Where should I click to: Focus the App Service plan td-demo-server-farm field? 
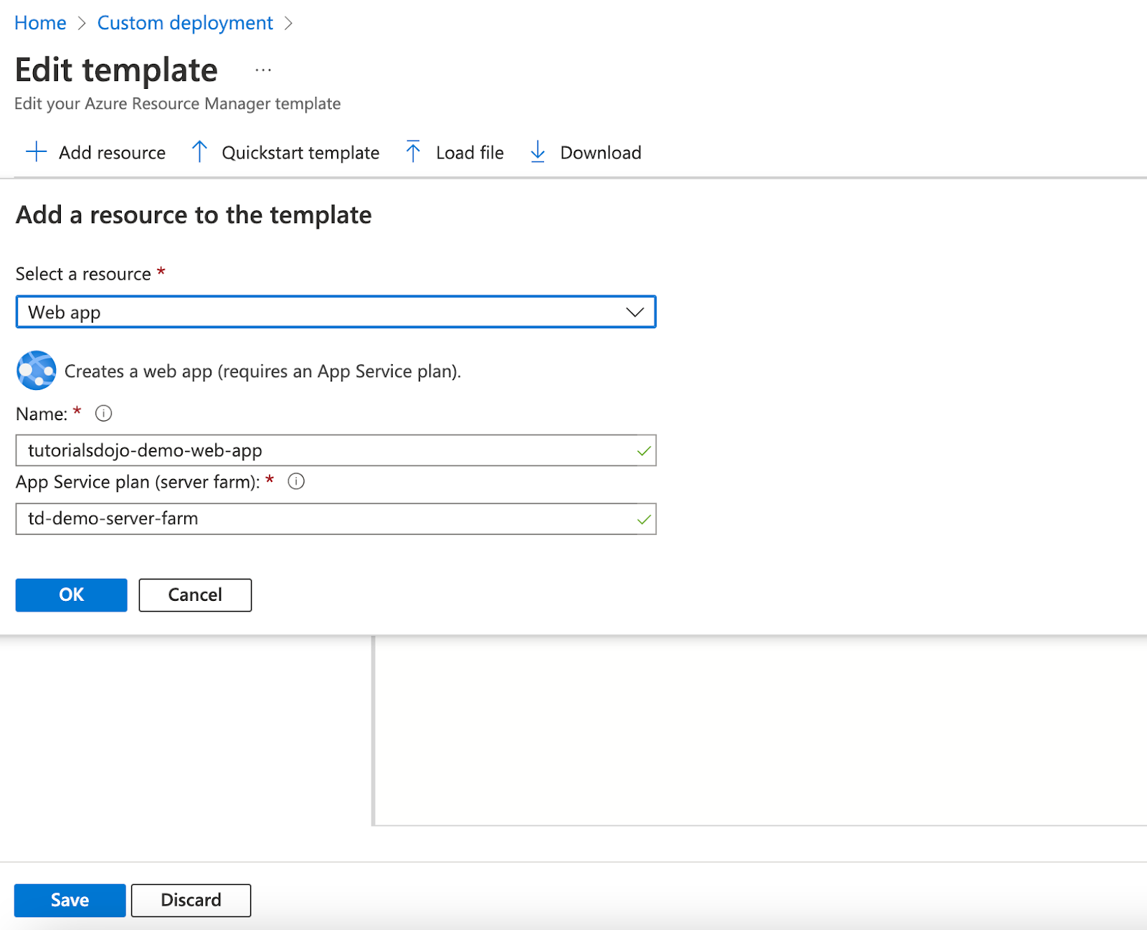coord(323,518)
